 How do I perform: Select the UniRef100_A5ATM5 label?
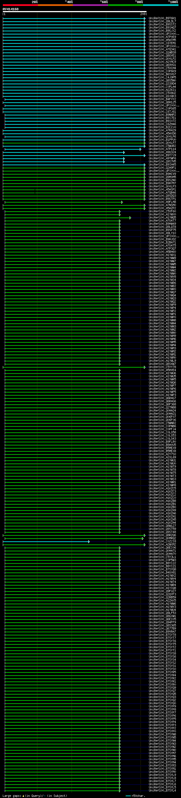[x=162, y=40]
